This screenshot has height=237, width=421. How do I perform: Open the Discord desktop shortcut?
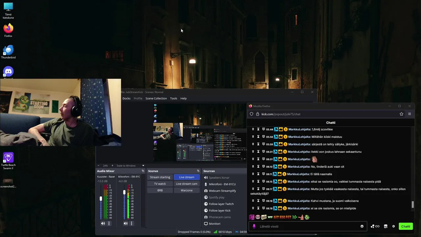coord(8,72)
